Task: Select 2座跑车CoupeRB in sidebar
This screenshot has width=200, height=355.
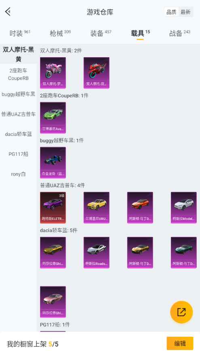Action: click(x=18, y=74)
